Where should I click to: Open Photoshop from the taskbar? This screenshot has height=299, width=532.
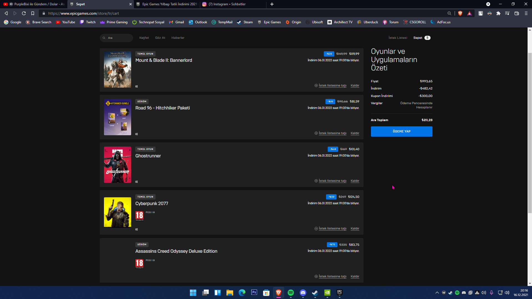pos(254,293)
